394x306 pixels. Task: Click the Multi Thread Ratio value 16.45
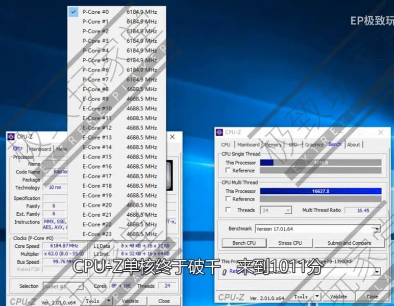click(x=363, y=210)
